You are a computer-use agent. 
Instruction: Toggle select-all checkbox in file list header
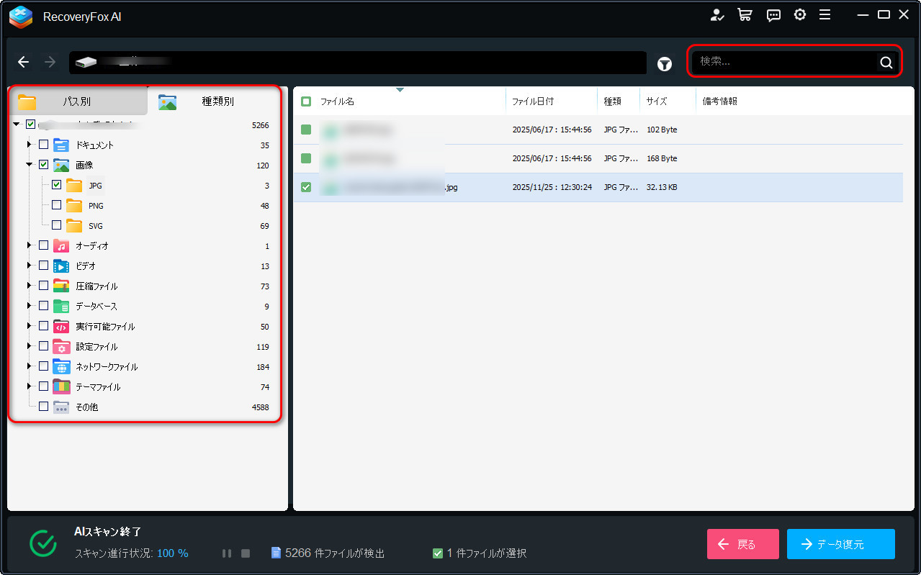pyautogui.click(x=306, y=101)
